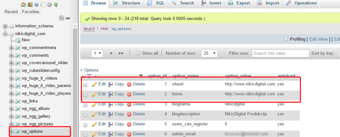Screen dimensions: 340x137
Task: Open the Export tab
Action: pyautogui.click(x=240, y=3)
